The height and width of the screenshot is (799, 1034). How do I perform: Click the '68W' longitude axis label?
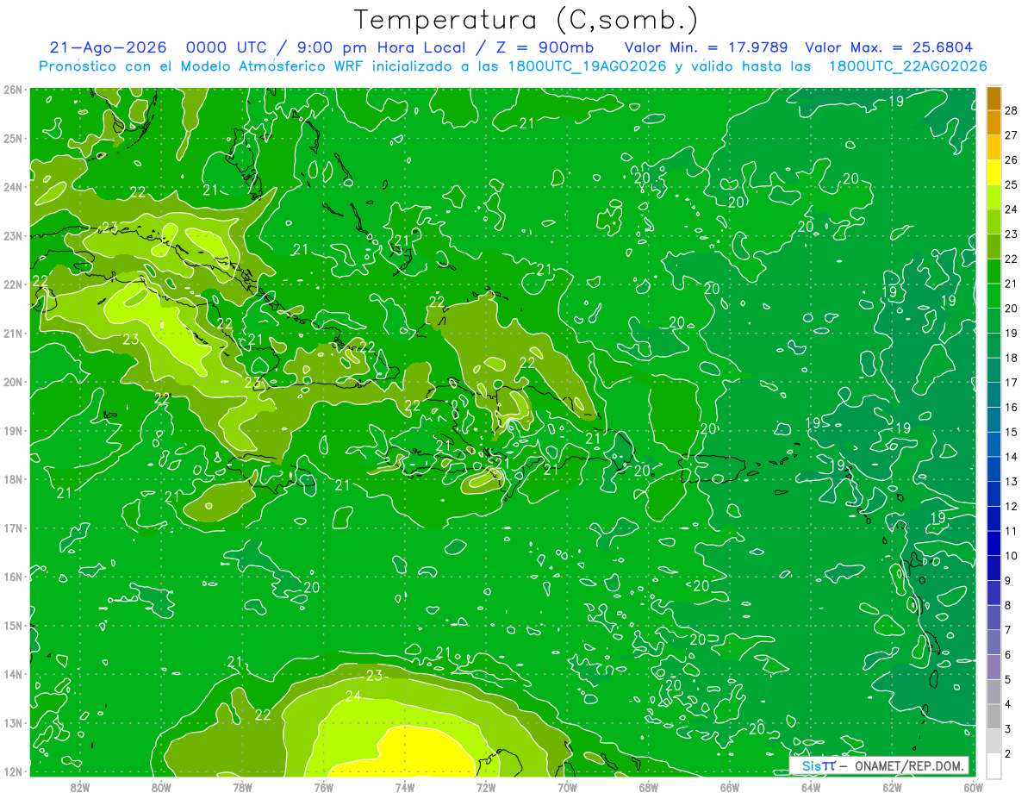click(649, 787)
